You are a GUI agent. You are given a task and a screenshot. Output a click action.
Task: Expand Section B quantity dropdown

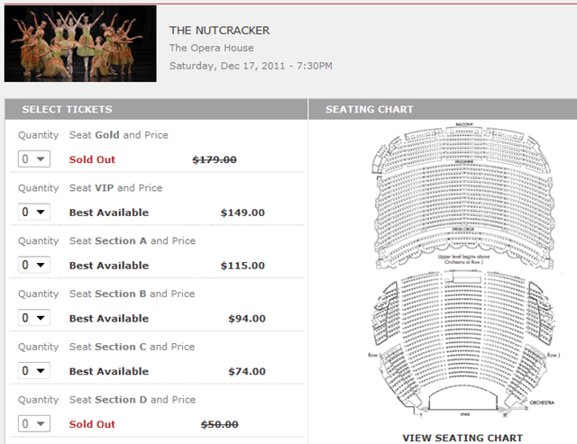(x=34, y=318)
